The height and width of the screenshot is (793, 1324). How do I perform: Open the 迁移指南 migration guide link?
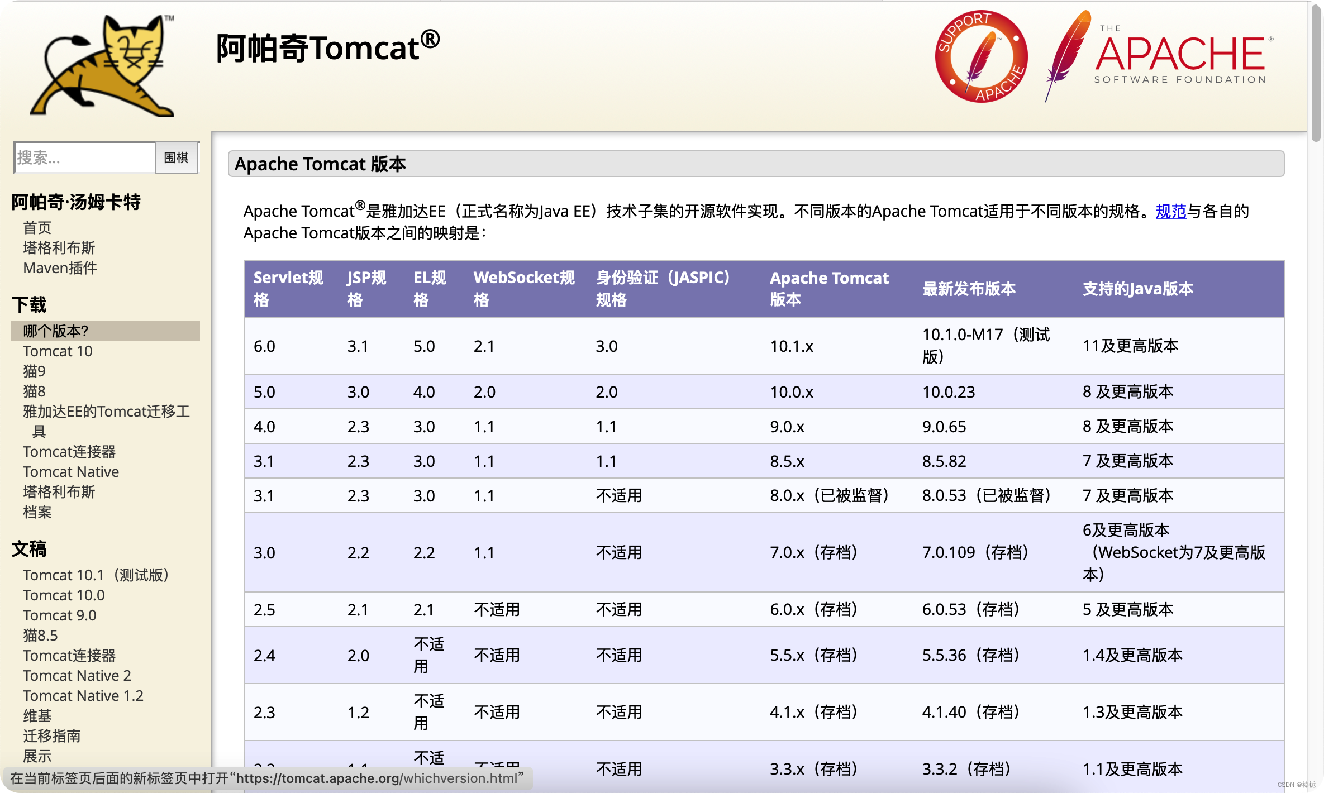pos(51,736)
